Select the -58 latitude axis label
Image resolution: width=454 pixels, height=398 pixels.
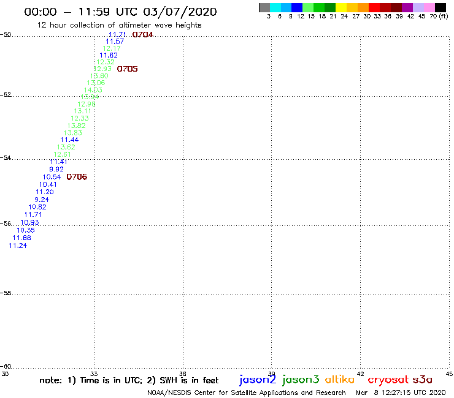6,293
